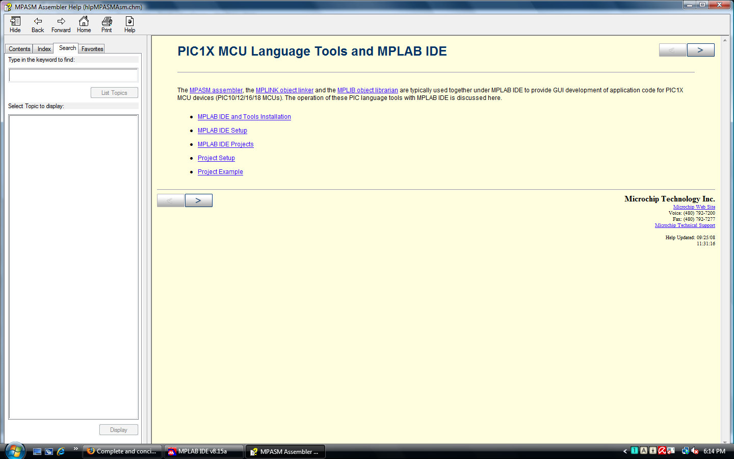Screen dimensions: 734x459
Task: Click the help window title bar icon
Action: coord(8,7)
